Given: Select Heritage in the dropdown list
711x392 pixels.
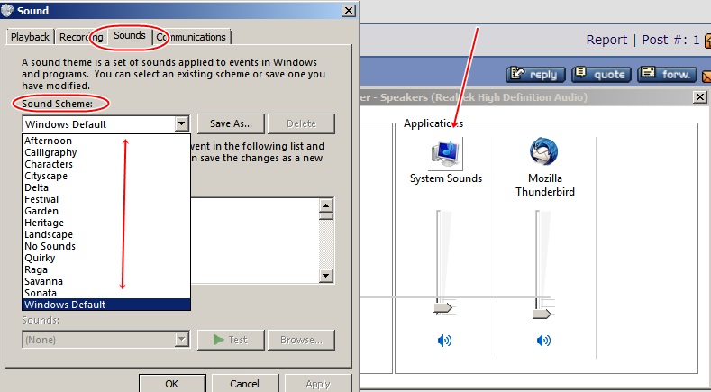Looking at the screenshot, I should point(106,223).
